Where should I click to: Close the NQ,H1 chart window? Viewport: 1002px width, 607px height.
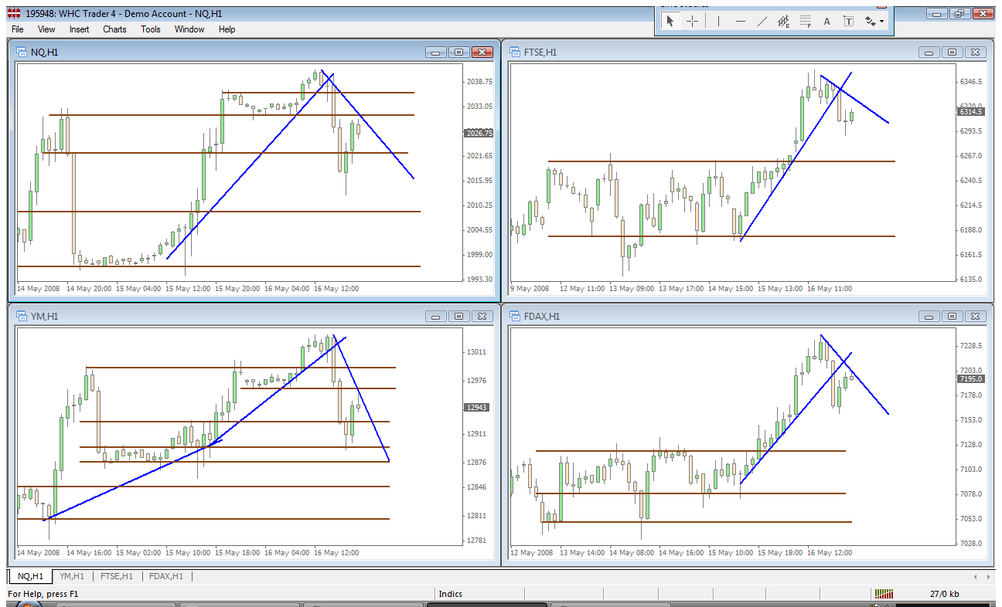[483, 52]
